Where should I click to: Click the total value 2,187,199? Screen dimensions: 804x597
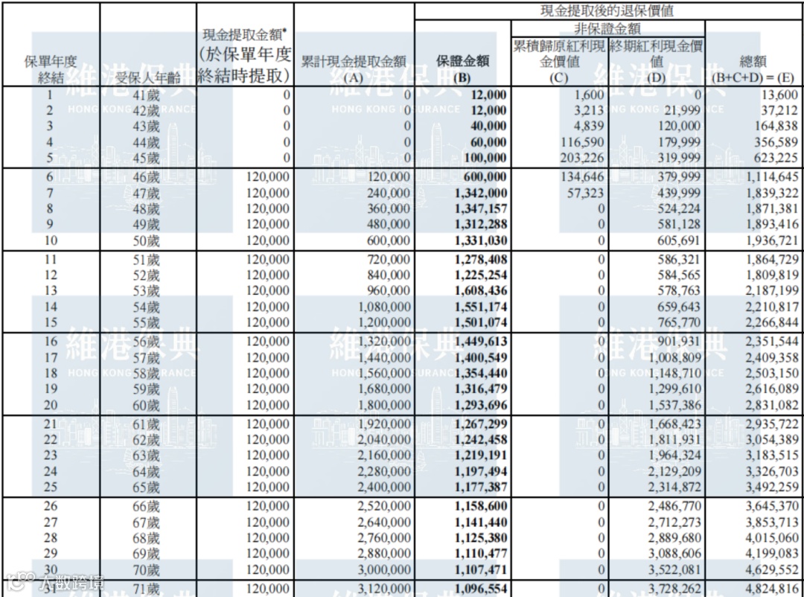coord(772,291)
